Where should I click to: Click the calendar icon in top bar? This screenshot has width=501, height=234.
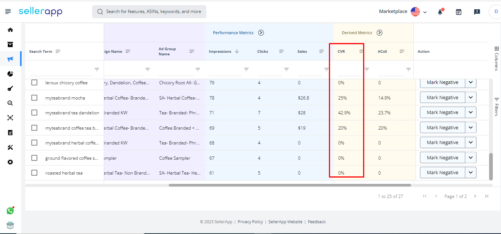(x=458, y=12)
